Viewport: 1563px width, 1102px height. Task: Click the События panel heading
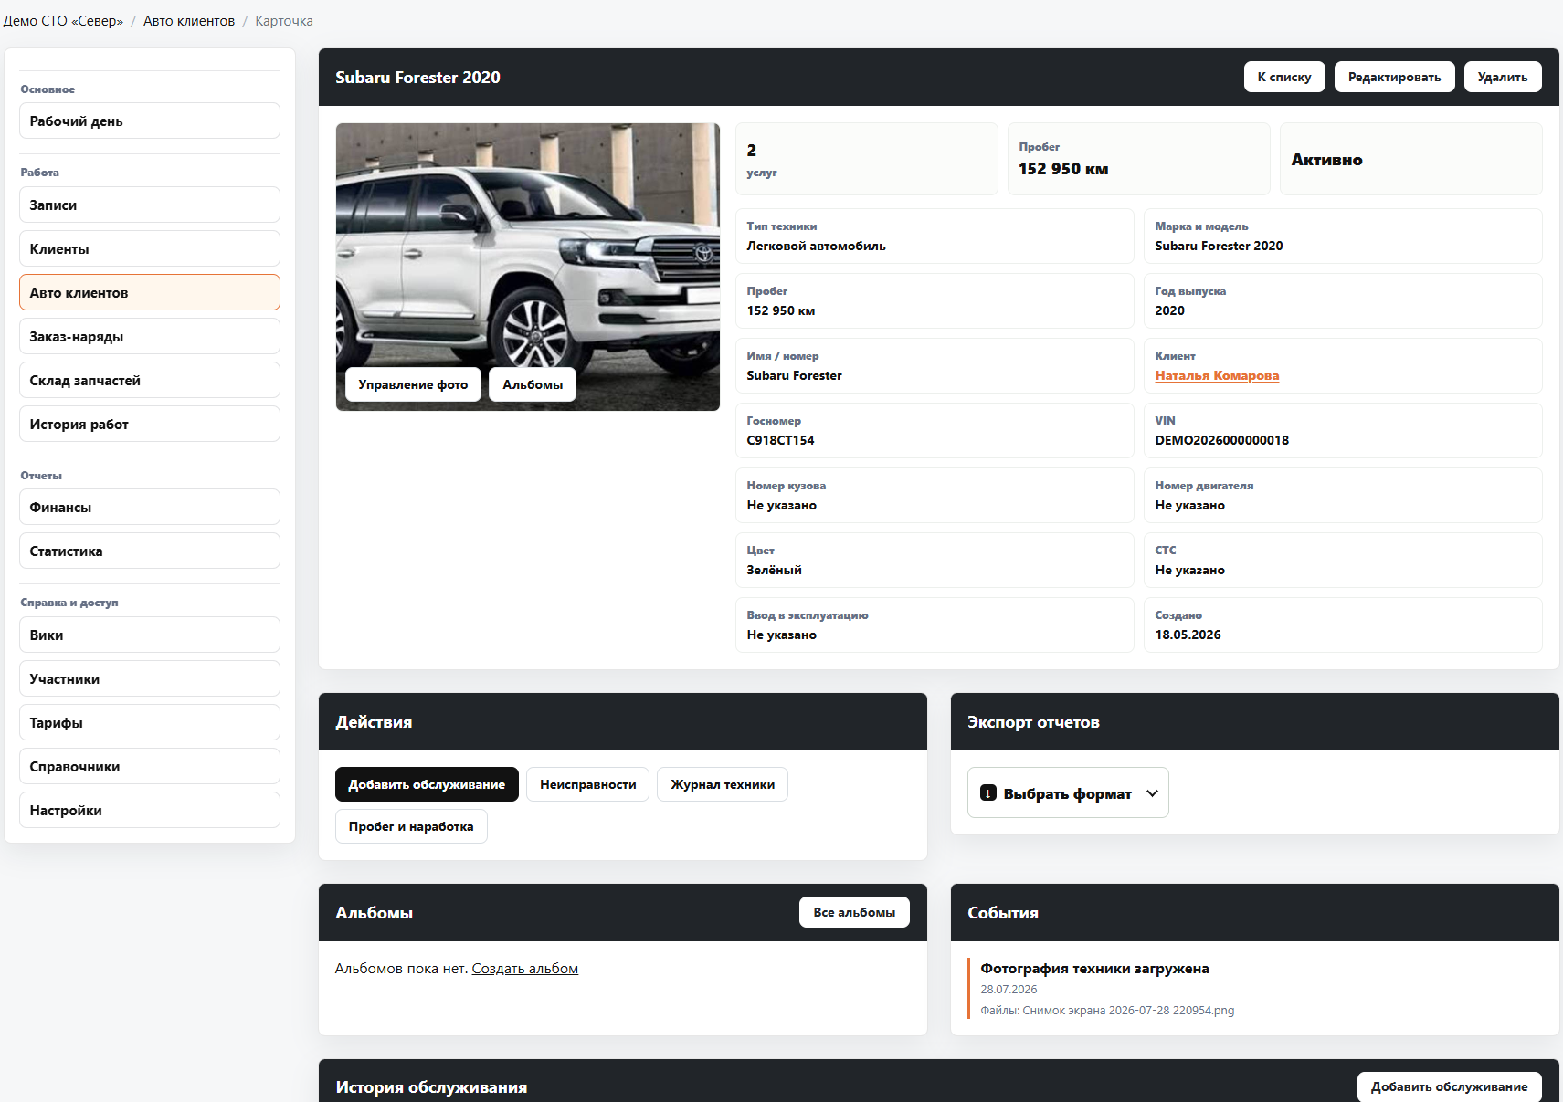(1003, 913)
